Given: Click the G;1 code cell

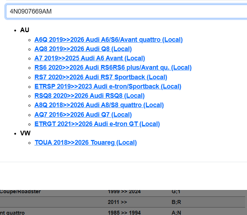Looking at the screenshot, I should pos(176,192).
